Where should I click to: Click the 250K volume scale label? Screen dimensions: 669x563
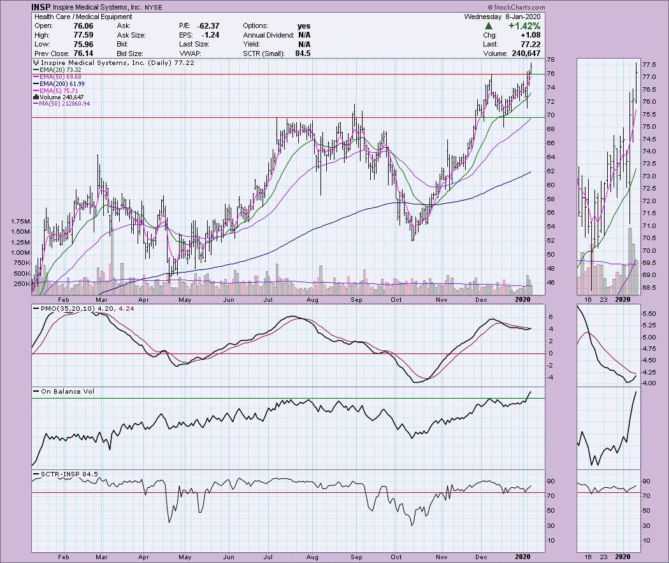point(22,283)
